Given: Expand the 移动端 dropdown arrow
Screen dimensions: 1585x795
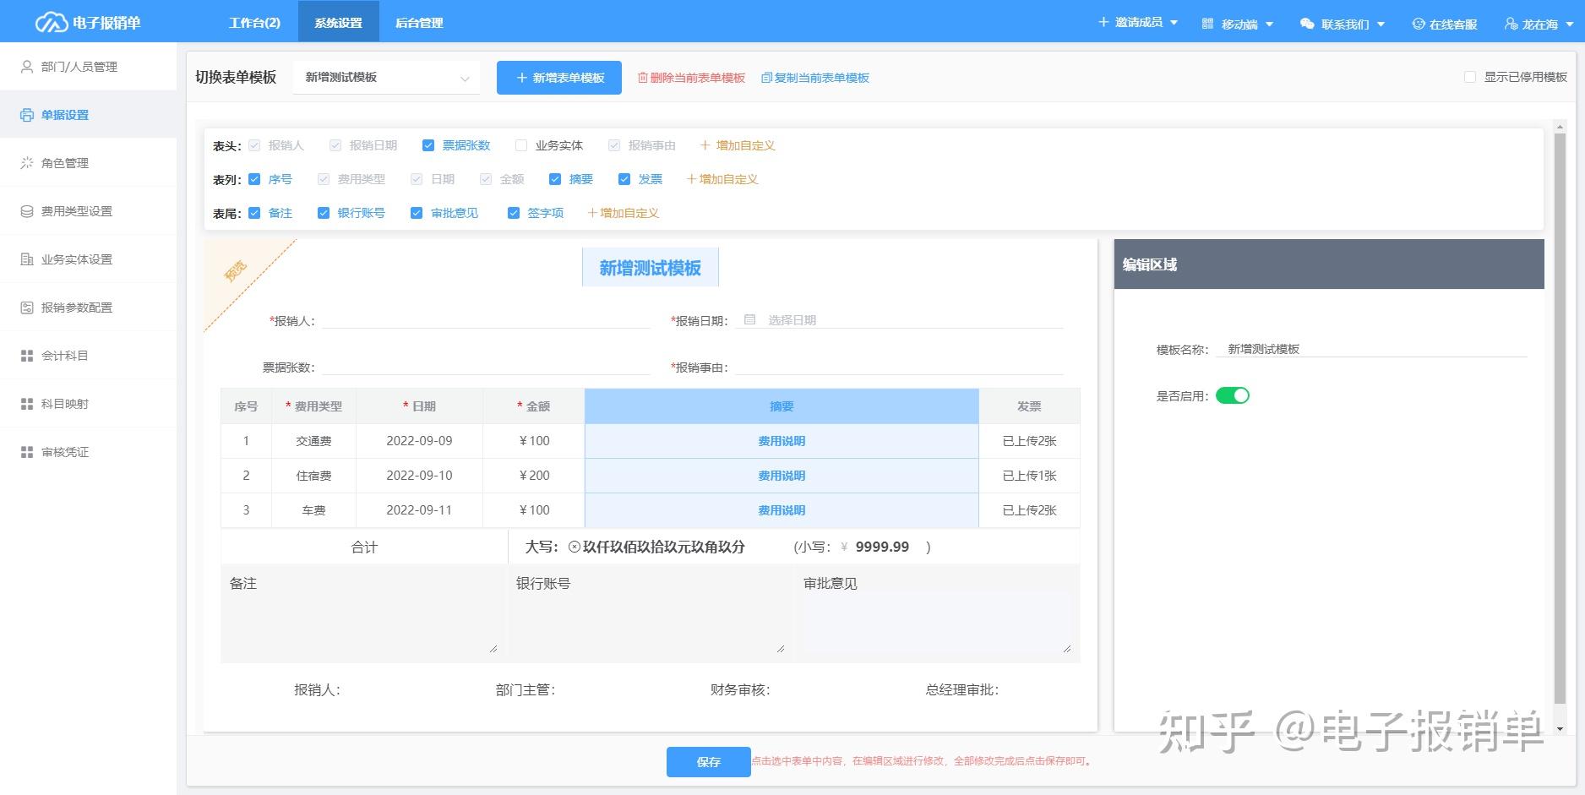Looking at the screenshot, I should click(x=1269, y=25).
